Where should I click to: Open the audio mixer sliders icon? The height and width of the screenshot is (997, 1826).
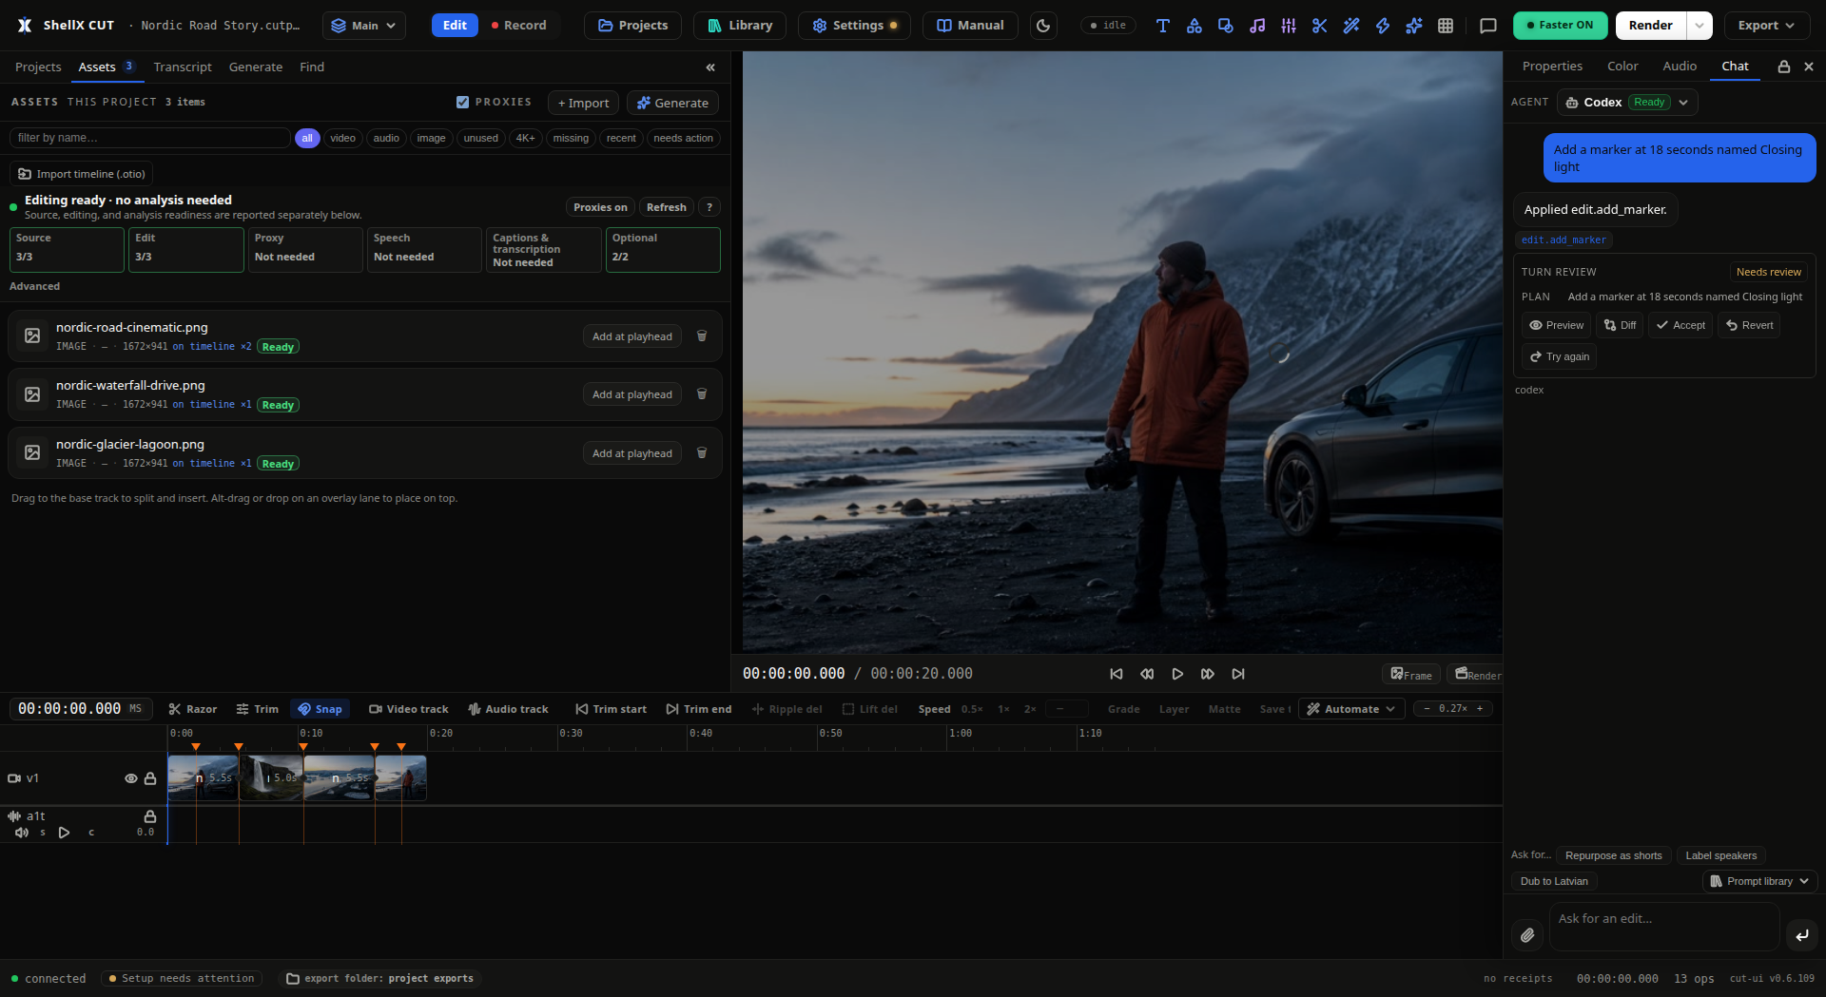pos(1289,26)
